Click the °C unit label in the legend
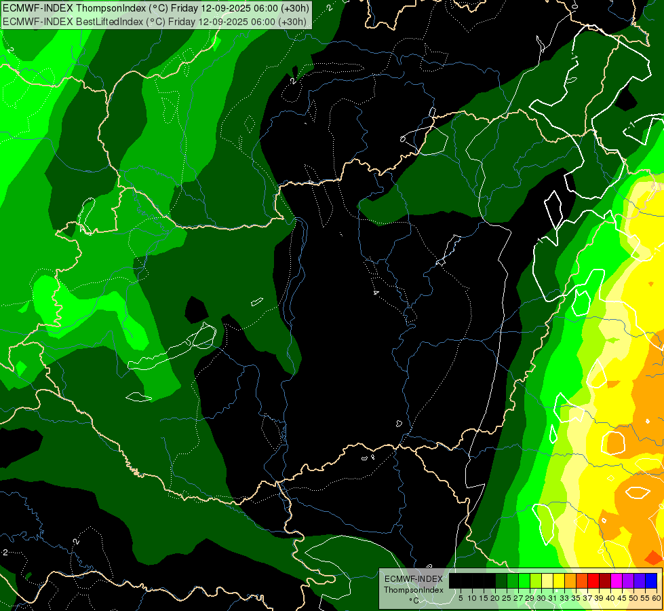The width and height of the screenshot is (664, 611). pyautogui.click(x=414, y=601)
